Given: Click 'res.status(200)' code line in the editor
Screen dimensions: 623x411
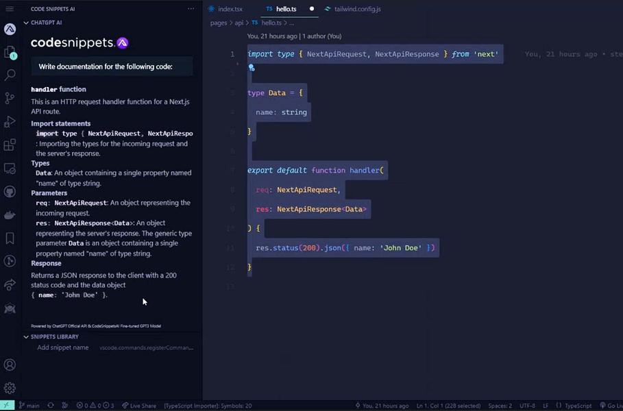Looking at the screenshot, I should coord(288,248).
